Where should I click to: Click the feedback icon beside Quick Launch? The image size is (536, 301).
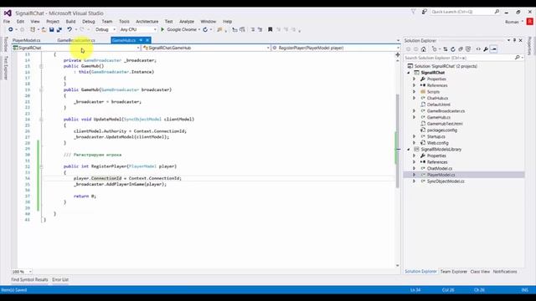425,12
